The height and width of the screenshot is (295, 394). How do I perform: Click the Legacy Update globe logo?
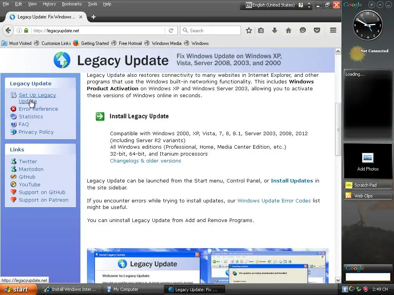(x=62, y=60)
